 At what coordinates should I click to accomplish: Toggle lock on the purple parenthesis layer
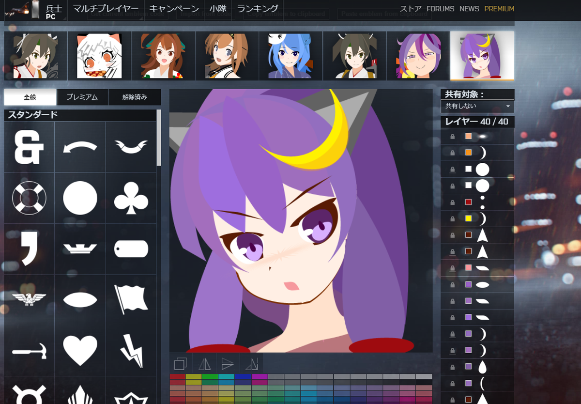(x=452, y=384)
